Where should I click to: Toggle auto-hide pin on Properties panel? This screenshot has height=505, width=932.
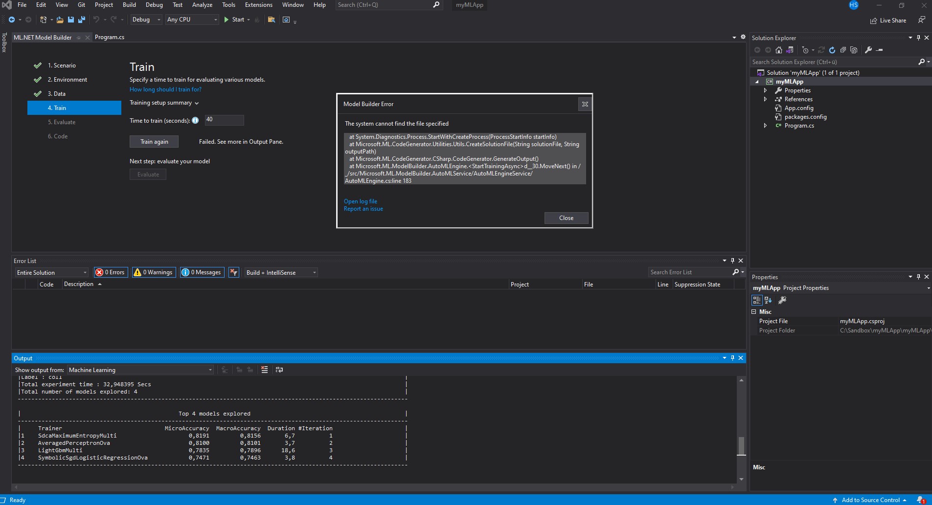click(918, 277)
